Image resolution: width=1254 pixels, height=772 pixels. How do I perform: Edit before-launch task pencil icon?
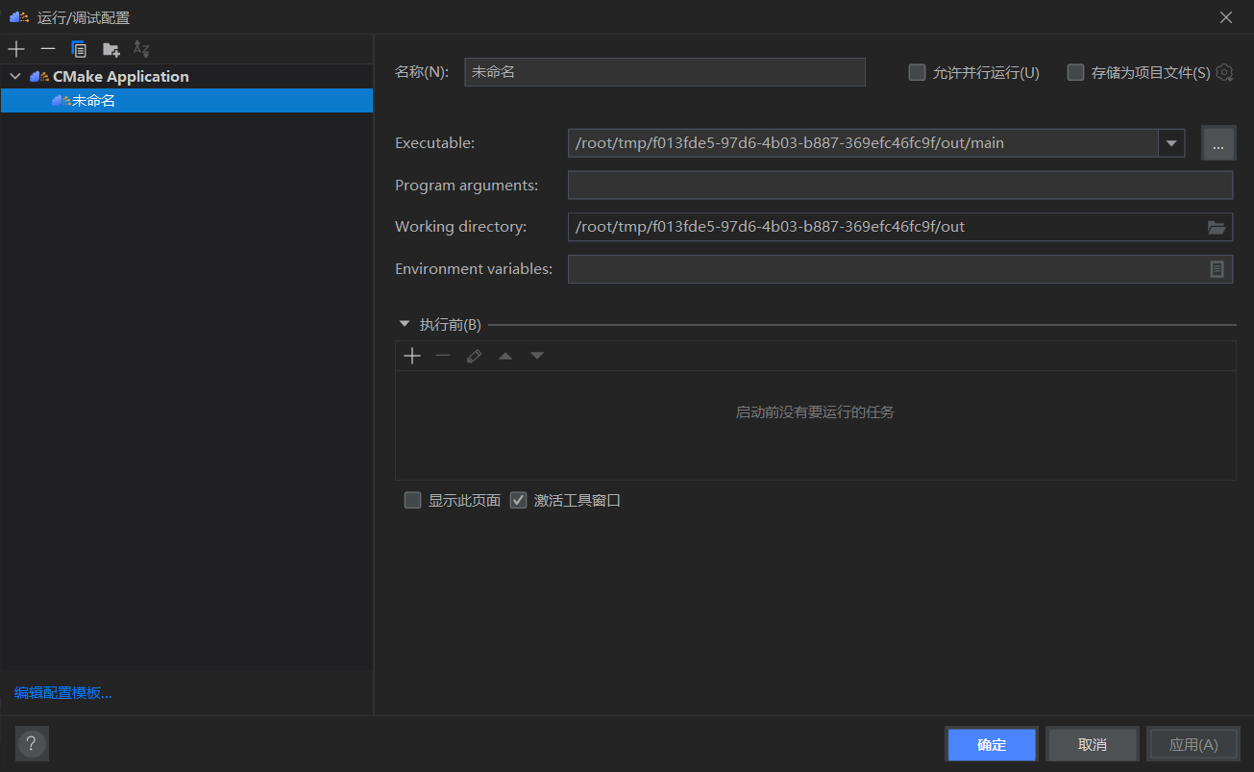pyautogui.click(x=474, y=356)
